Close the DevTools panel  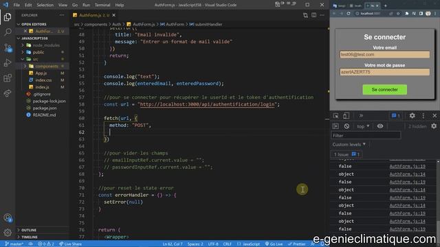434,116
